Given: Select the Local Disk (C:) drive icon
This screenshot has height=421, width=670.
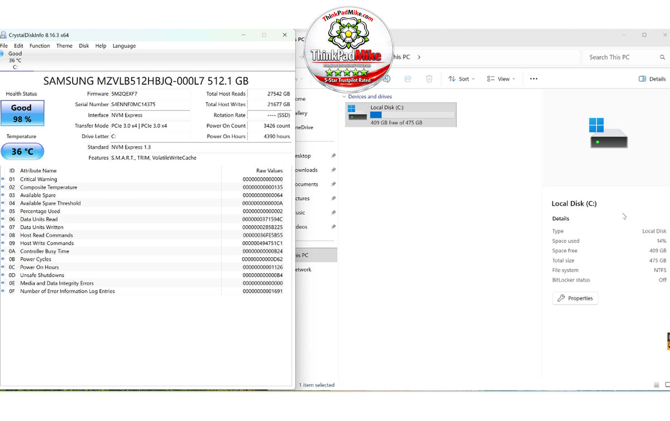Looking at the screenshot, I should click(x=357, y=112).
